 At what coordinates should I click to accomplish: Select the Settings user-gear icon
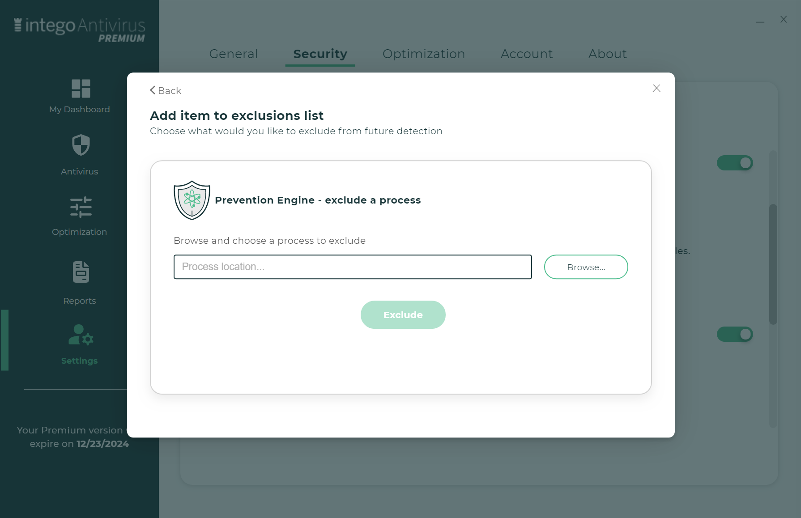click(81, 335)
